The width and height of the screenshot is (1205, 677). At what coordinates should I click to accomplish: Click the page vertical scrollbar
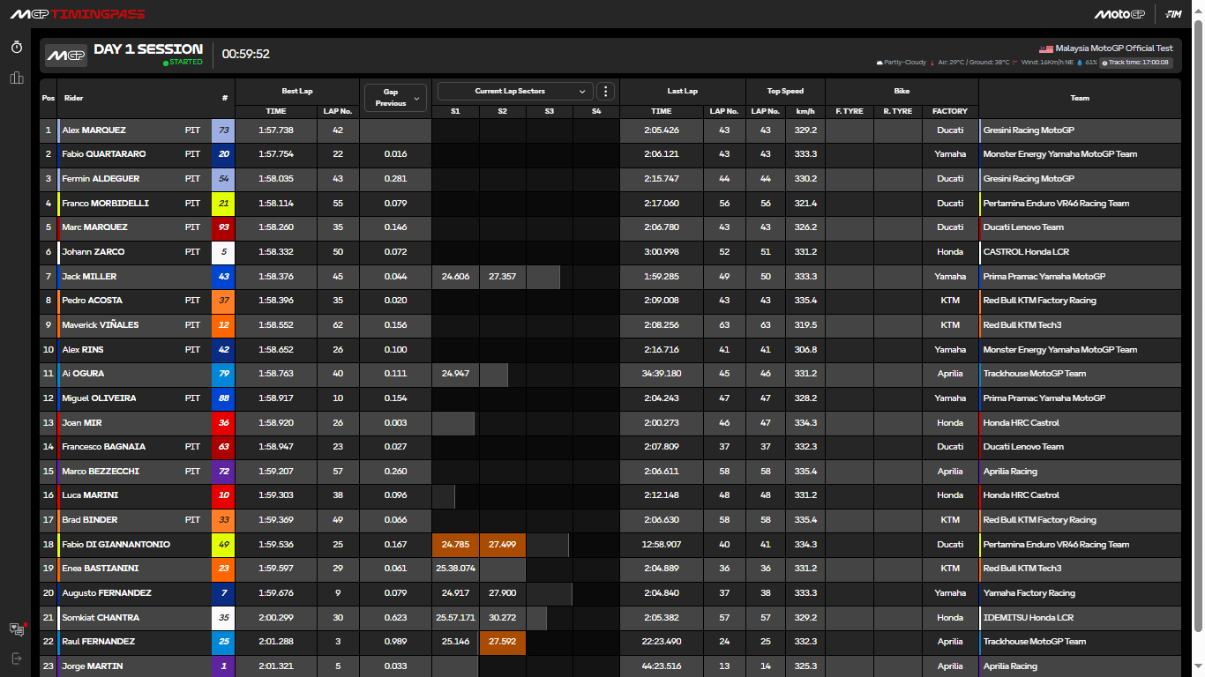click(x=1198, y=326)
